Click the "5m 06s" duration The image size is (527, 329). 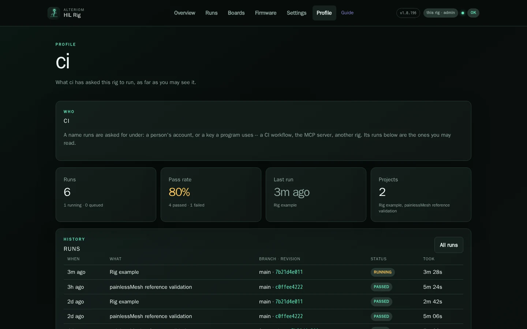click(433, 316)
